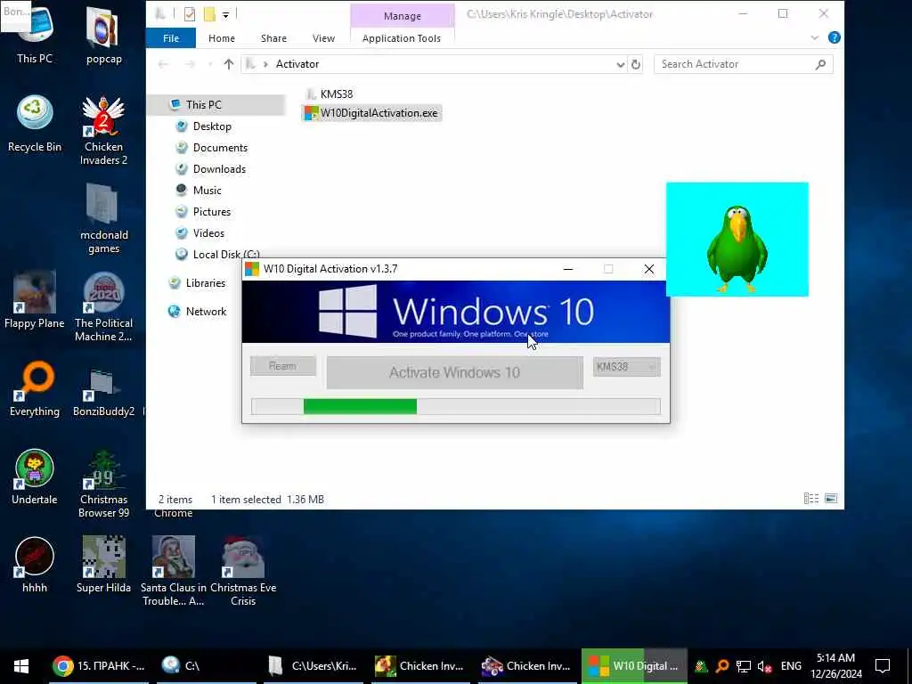Image resolution: width=912 pixels, height=684 pixels.
Task: Open the KMS38 method dropdown
Action: [626, 366]
